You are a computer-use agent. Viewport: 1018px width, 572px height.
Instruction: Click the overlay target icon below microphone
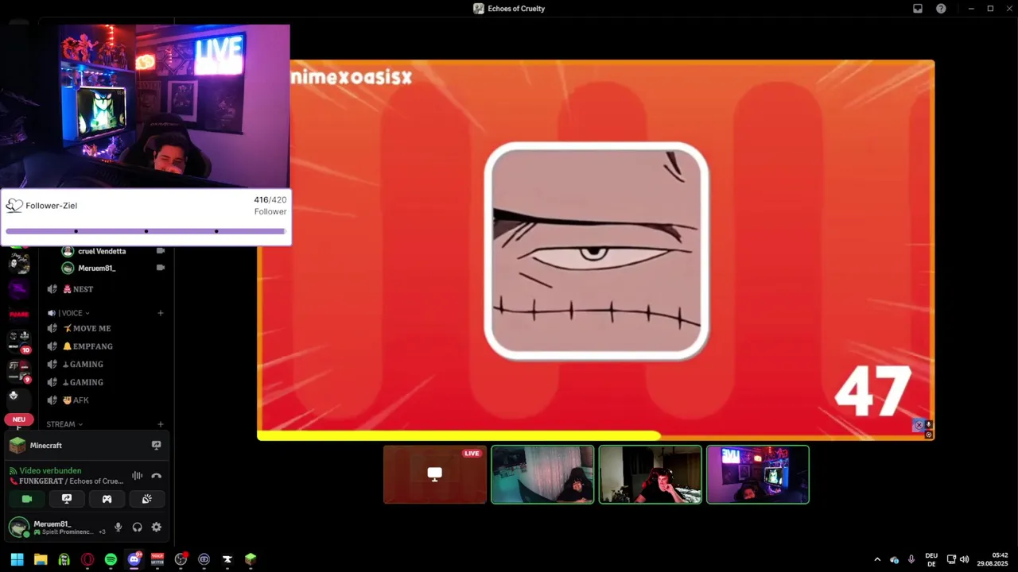click(928, 435)
